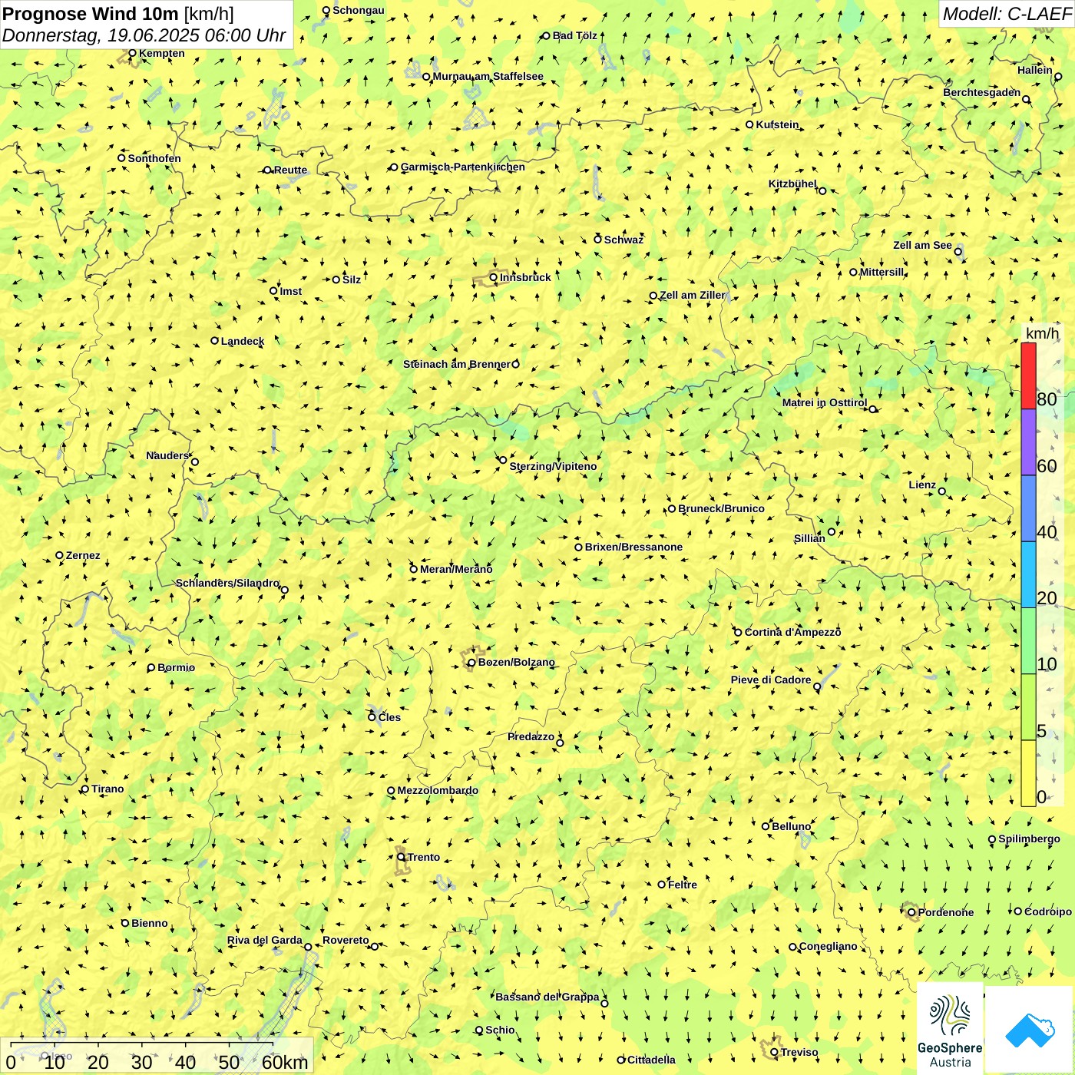Click the Garmisch-Partenkirchen marker

394,167
